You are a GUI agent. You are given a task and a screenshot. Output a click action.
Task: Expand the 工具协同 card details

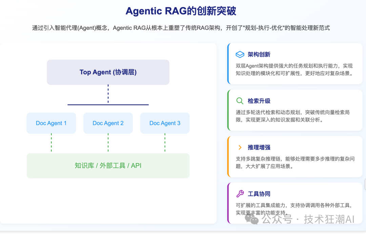click(x=295, y=203)
